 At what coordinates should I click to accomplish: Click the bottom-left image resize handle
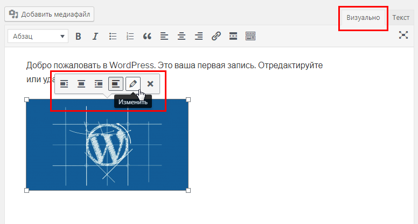26,190
